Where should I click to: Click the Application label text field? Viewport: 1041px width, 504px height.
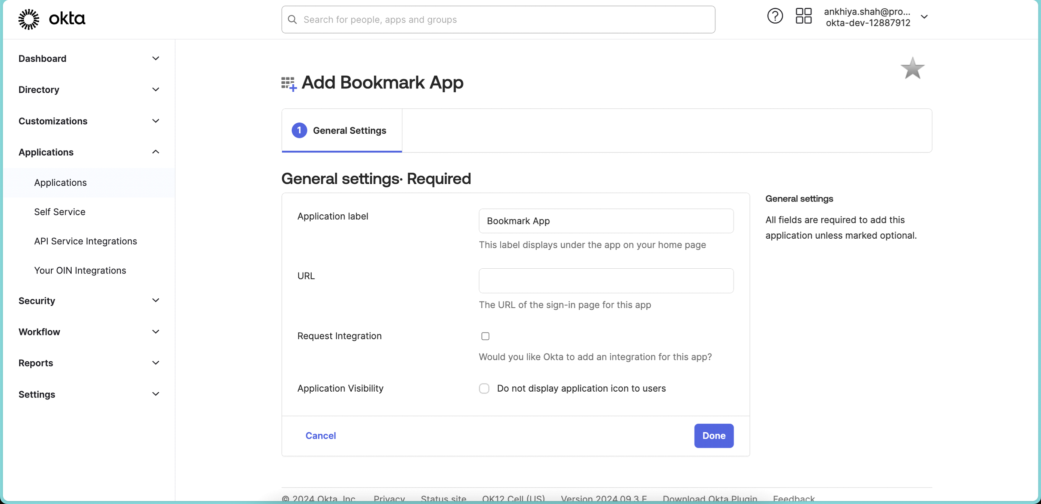click(x=606, y=220)
